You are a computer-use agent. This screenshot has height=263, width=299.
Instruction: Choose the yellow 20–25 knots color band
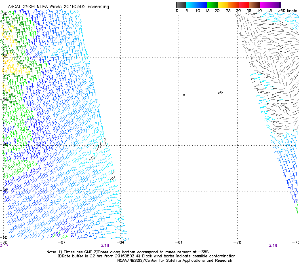point(223,5)
